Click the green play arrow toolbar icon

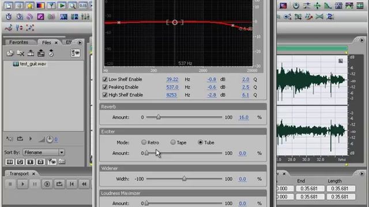coord(62,6)
